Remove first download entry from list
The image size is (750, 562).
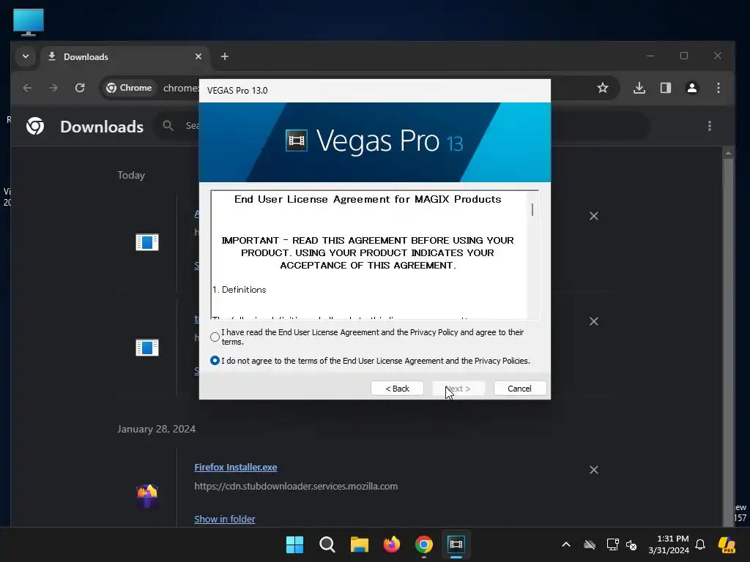point(594,216)
